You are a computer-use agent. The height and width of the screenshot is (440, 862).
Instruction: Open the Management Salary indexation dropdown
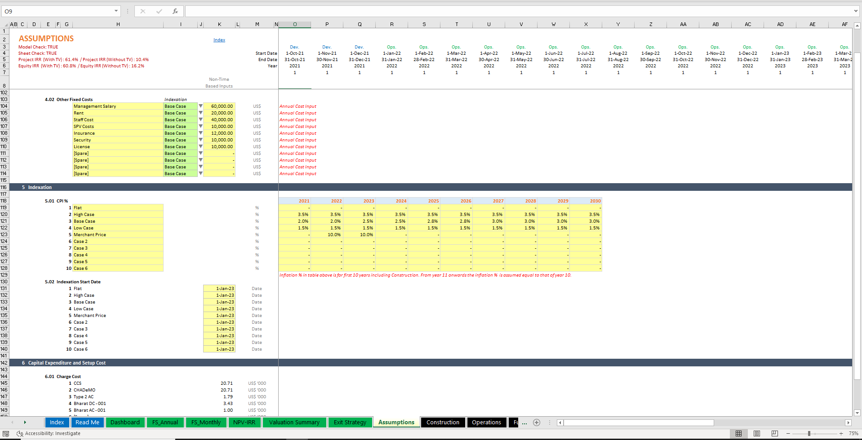(x=200, y=106)
